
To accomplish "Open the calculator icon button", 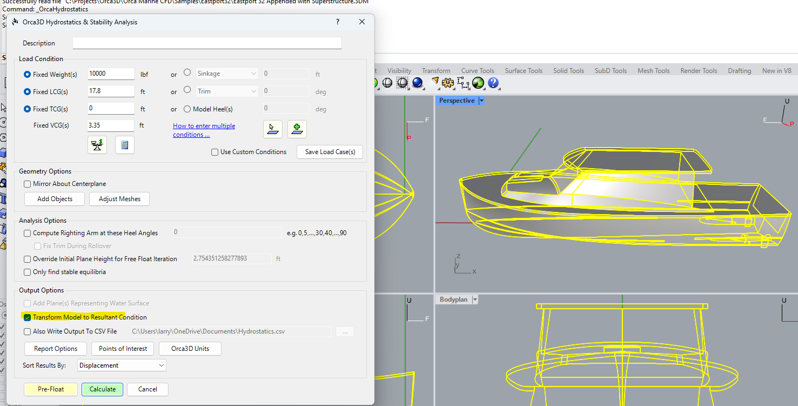I will (125, 145).
